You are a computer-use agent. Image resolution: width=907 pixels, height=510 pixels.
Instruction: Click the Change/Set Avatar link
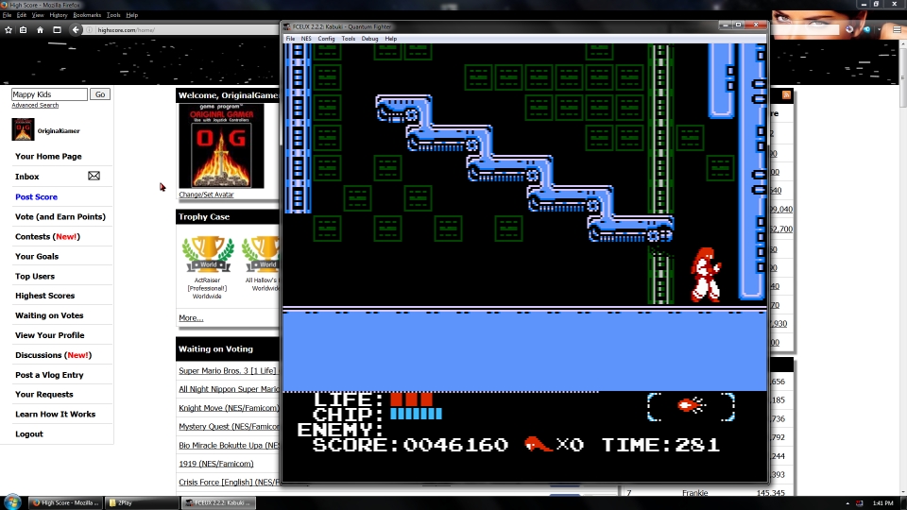(206, 195)
